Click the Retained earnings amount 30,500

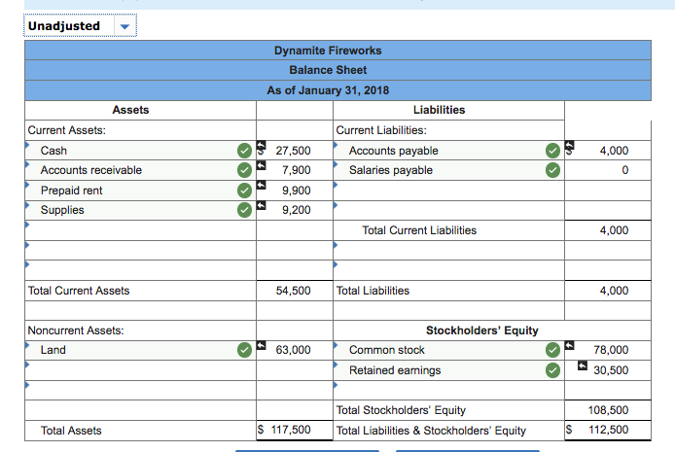611,370
